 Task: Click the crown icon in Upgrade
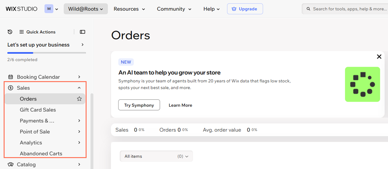(x=234, y=9)
